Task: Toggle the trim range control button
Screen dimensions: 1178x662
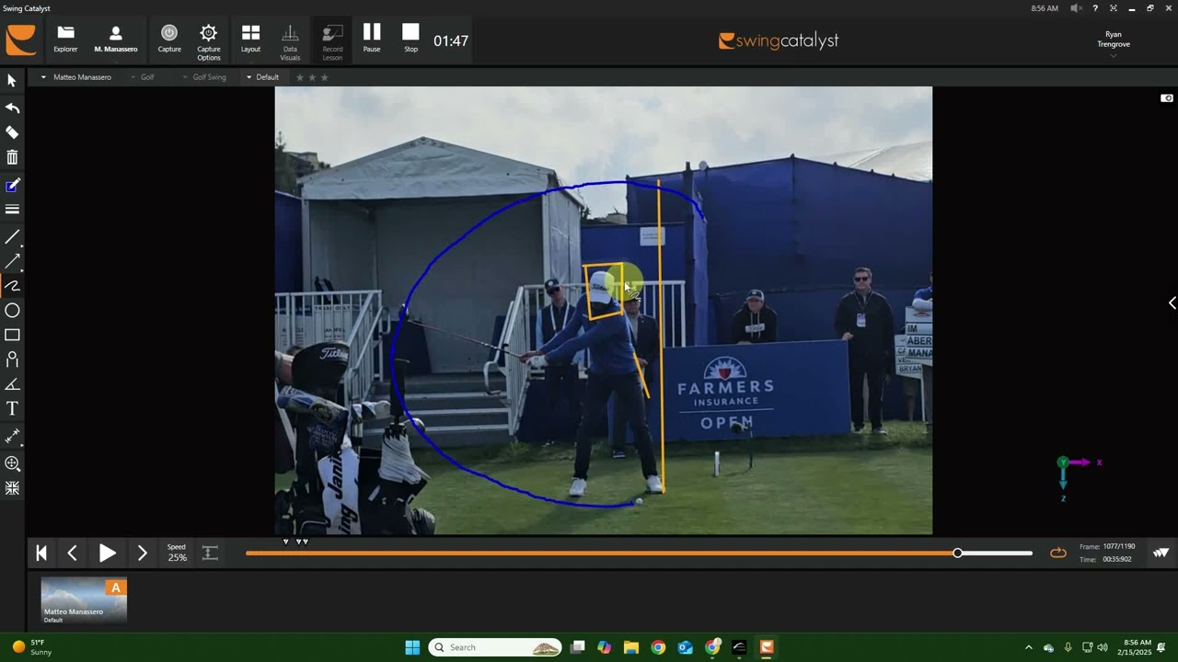Action: (x=210, y=553)
